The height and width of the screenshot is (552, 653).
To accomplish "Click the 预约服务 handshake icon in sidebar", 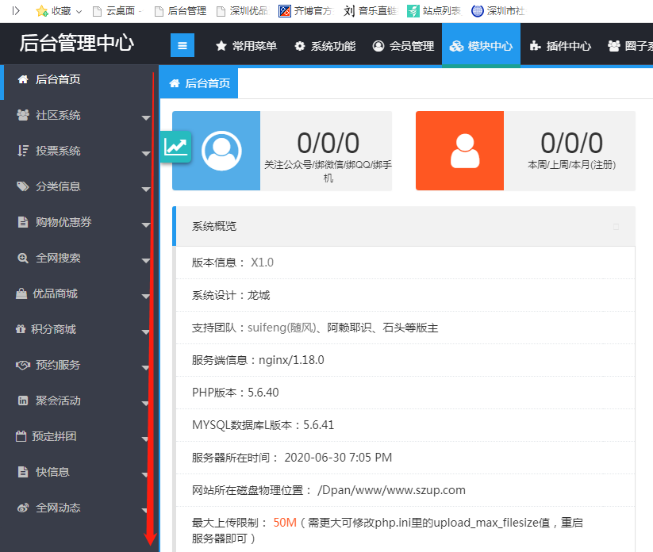I will tap(22, 365).
